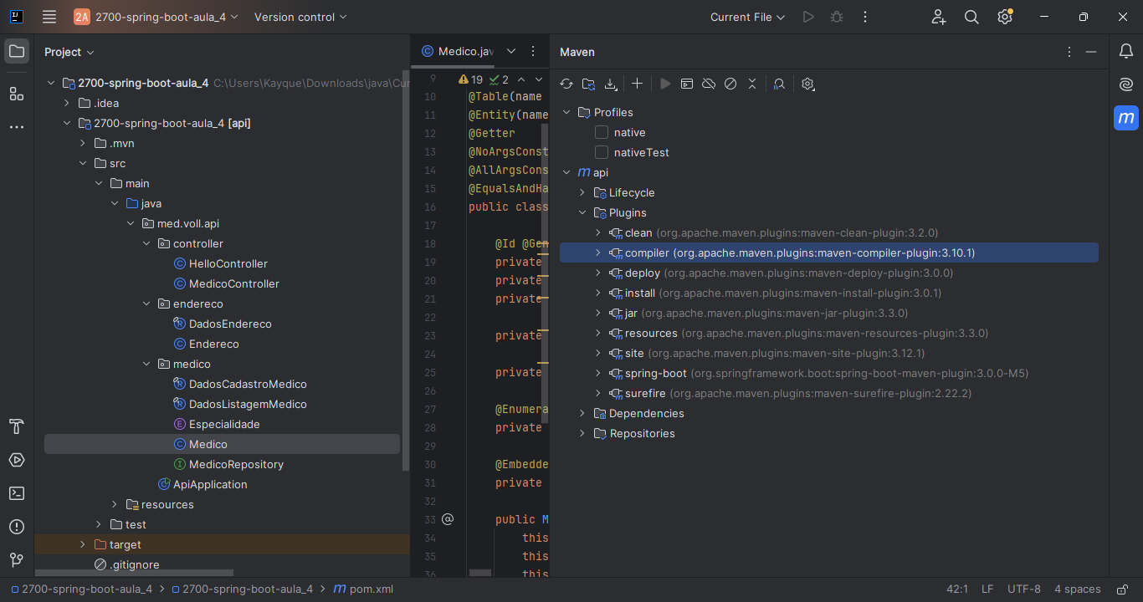Screen dimensions: 1143x602
Task: Reload all Maven projects
Action: (566, 84)
